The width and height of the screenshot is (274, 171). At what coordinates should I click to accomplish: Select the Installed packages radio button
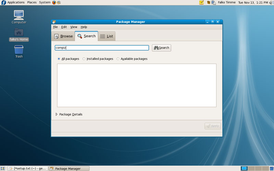(84, 59)
